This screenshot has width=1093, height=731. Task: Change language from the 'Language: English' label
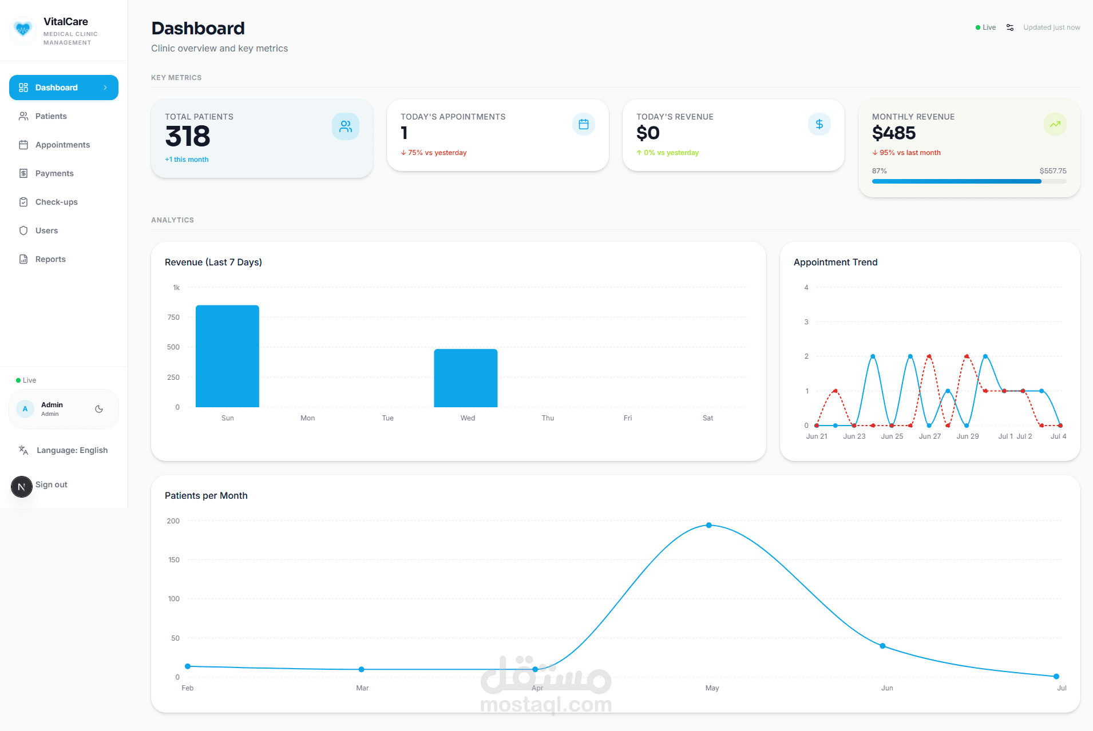click(x=72, y=450)
